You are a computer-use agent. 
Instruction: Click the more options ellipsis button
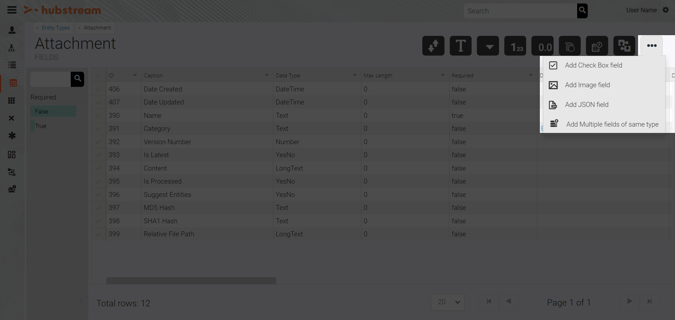651,46
